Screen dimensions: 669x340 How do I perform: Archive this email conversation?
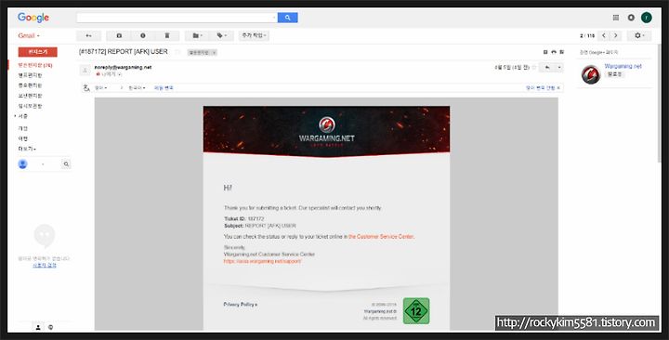pos(119,36)
